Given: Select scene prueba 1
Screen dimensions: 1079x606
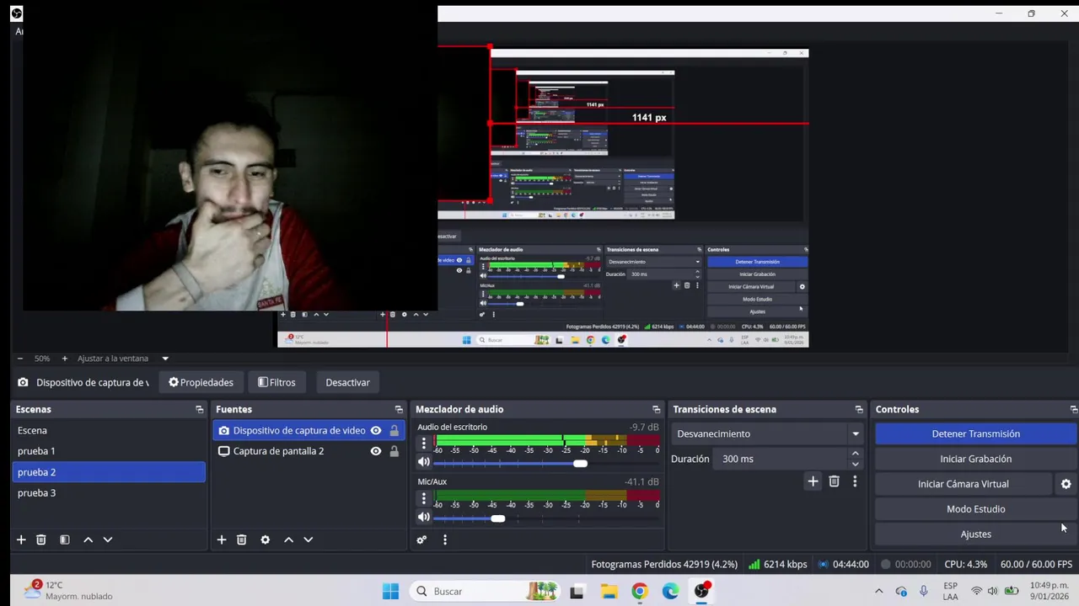Looking at the screenshot, I should [109, 451].
